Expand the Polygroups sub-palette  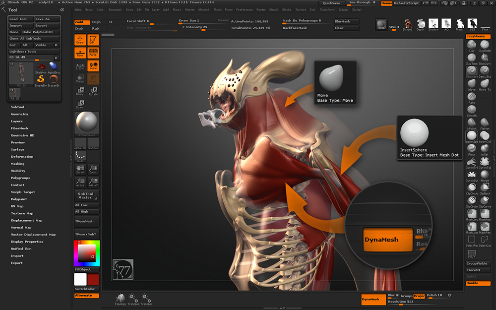20,178
